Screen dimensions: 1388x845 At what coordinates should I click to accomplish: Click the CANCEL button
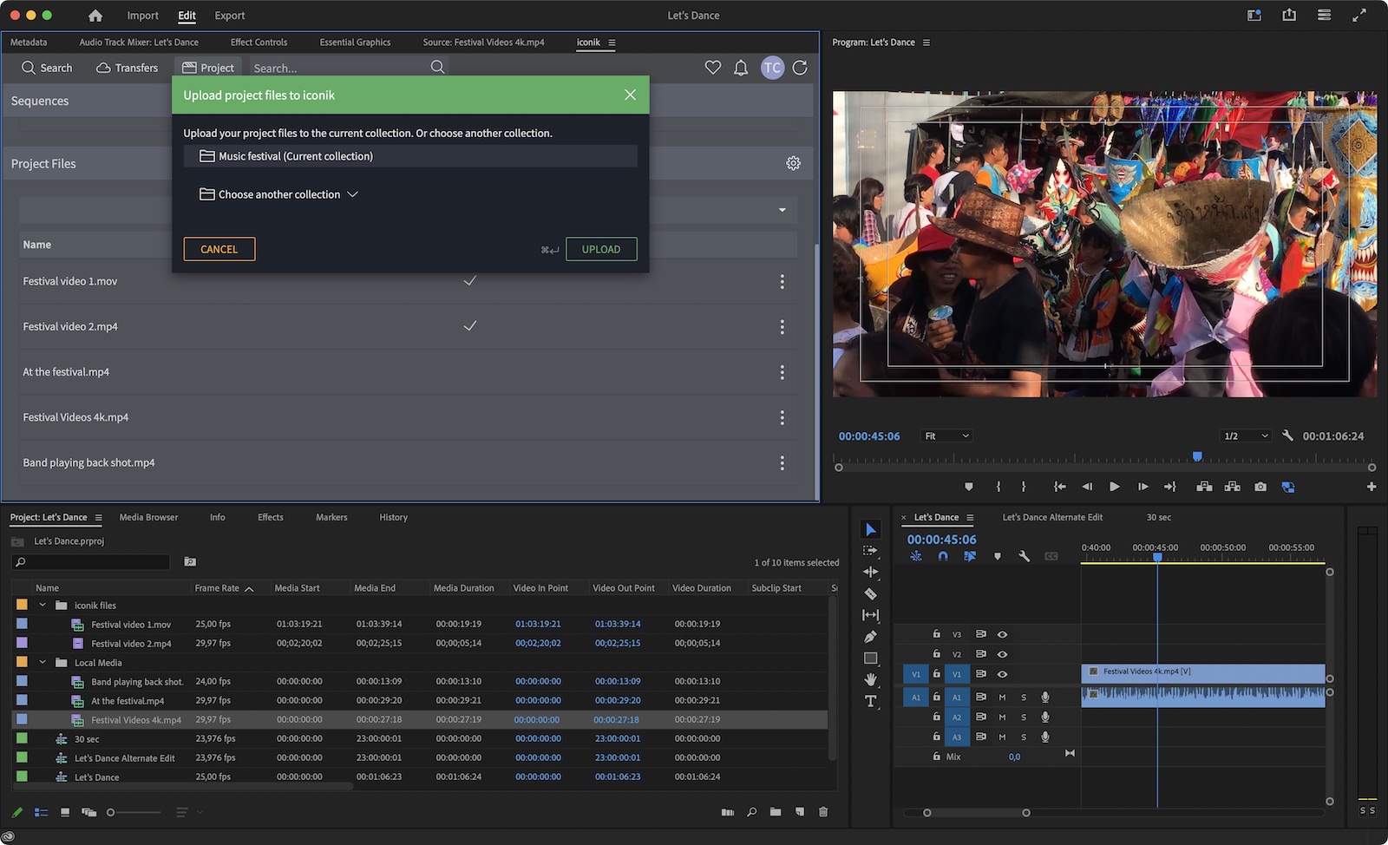coord(219,249)
